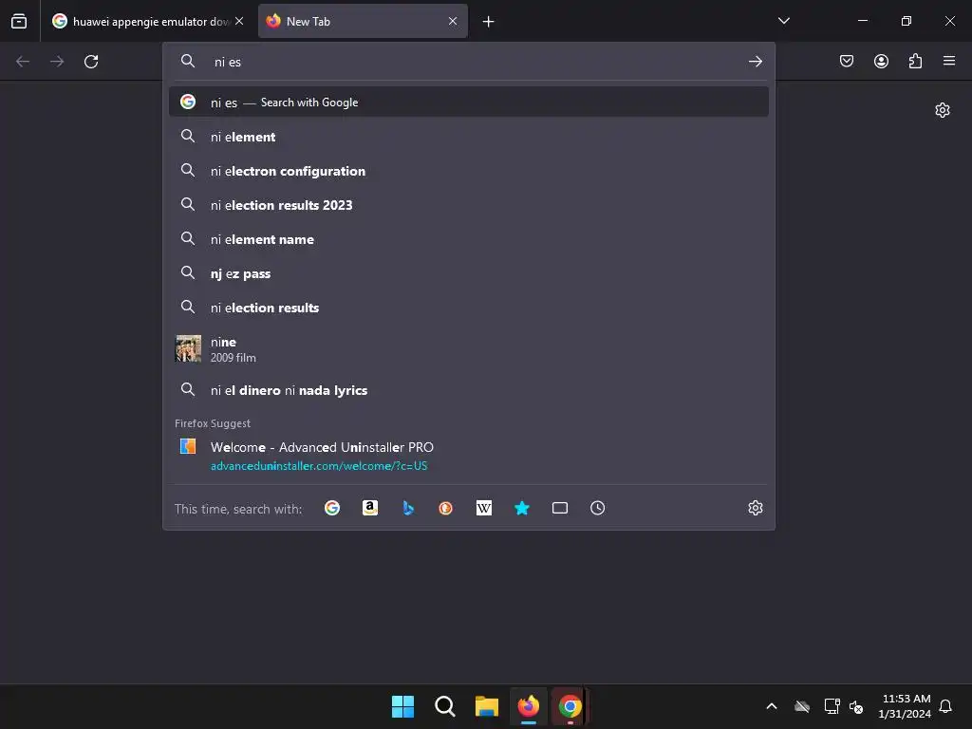This screenshot has width=972, height=729.
Task: Open clock showing 11:53 AM 1/31/2024
Action: click(x=905, y=706)
